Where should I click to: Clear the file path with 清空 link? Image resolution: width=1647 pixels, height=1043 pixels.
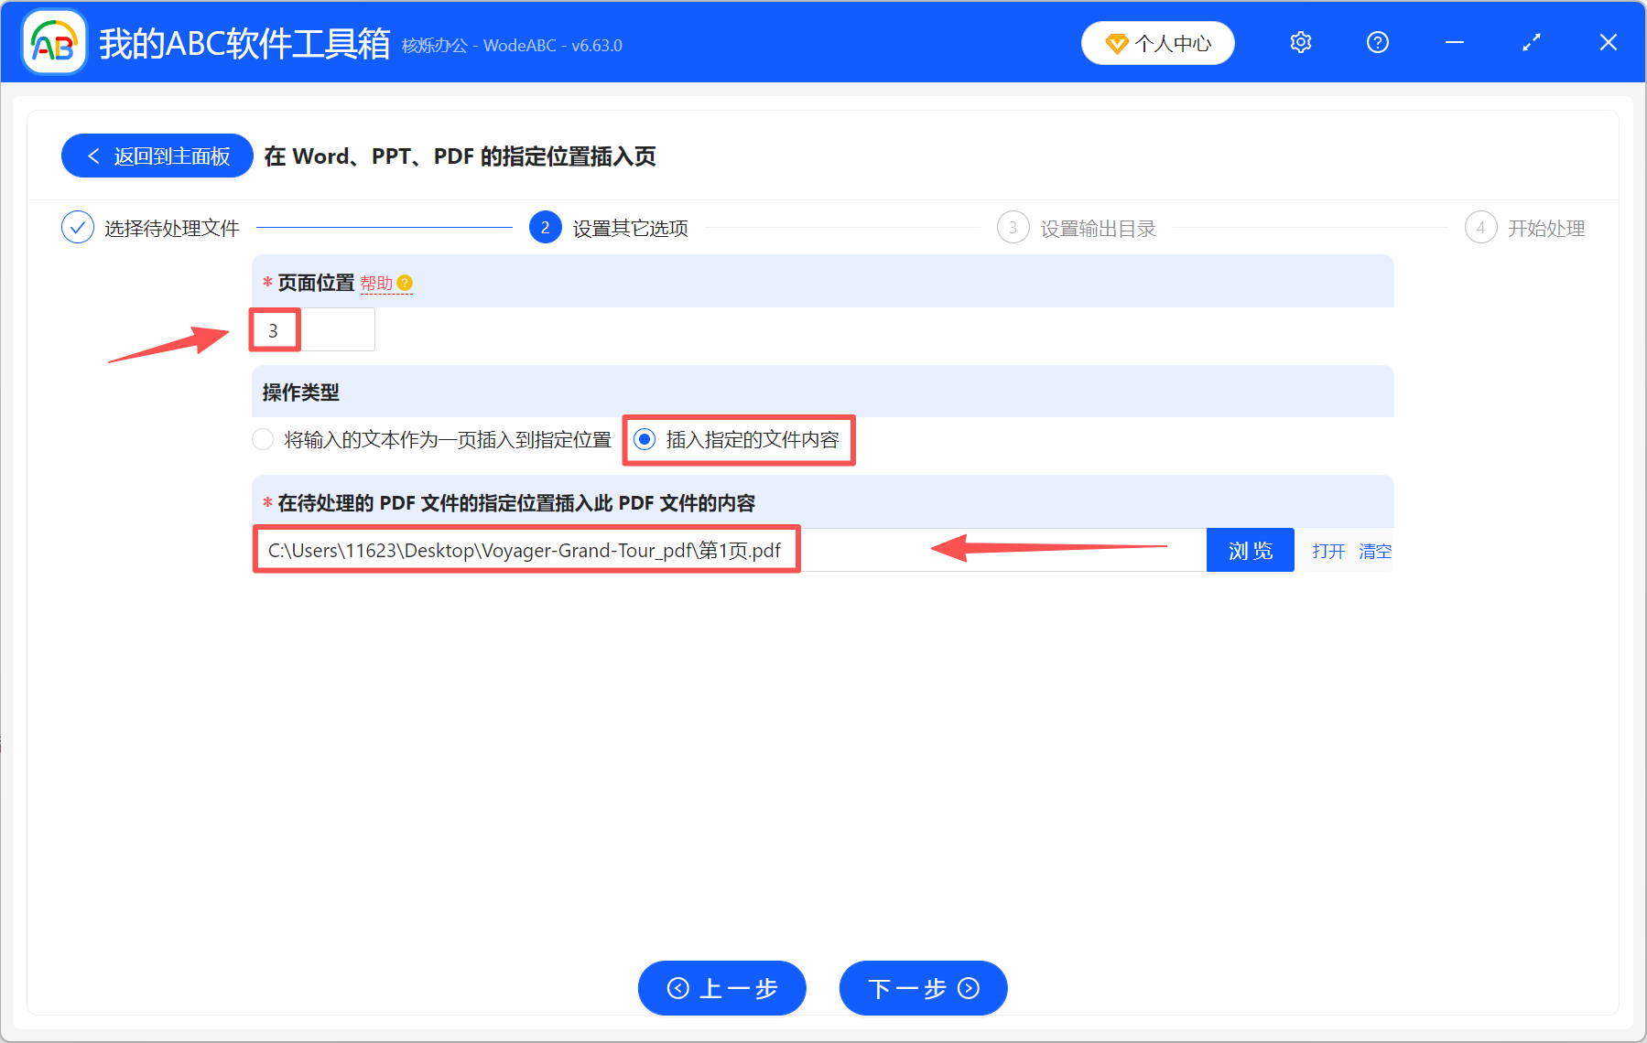click(1374, 551)
